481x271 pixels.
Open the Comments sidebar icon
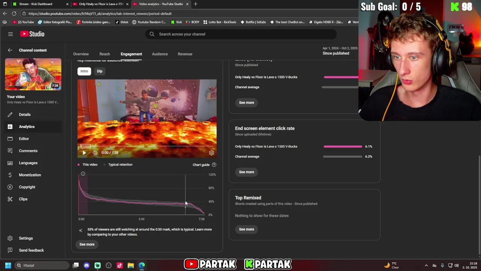click(x=10, y=151)
